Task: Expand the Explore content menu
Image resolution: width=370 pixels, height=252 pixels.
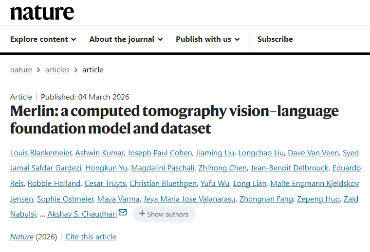Action: [43, 39]
